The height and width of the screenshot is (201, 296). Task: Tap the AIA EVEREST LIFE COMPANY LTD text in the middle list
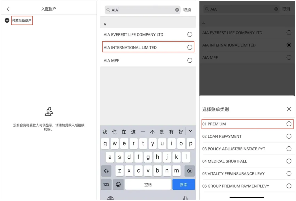click(x=133, y=35)
